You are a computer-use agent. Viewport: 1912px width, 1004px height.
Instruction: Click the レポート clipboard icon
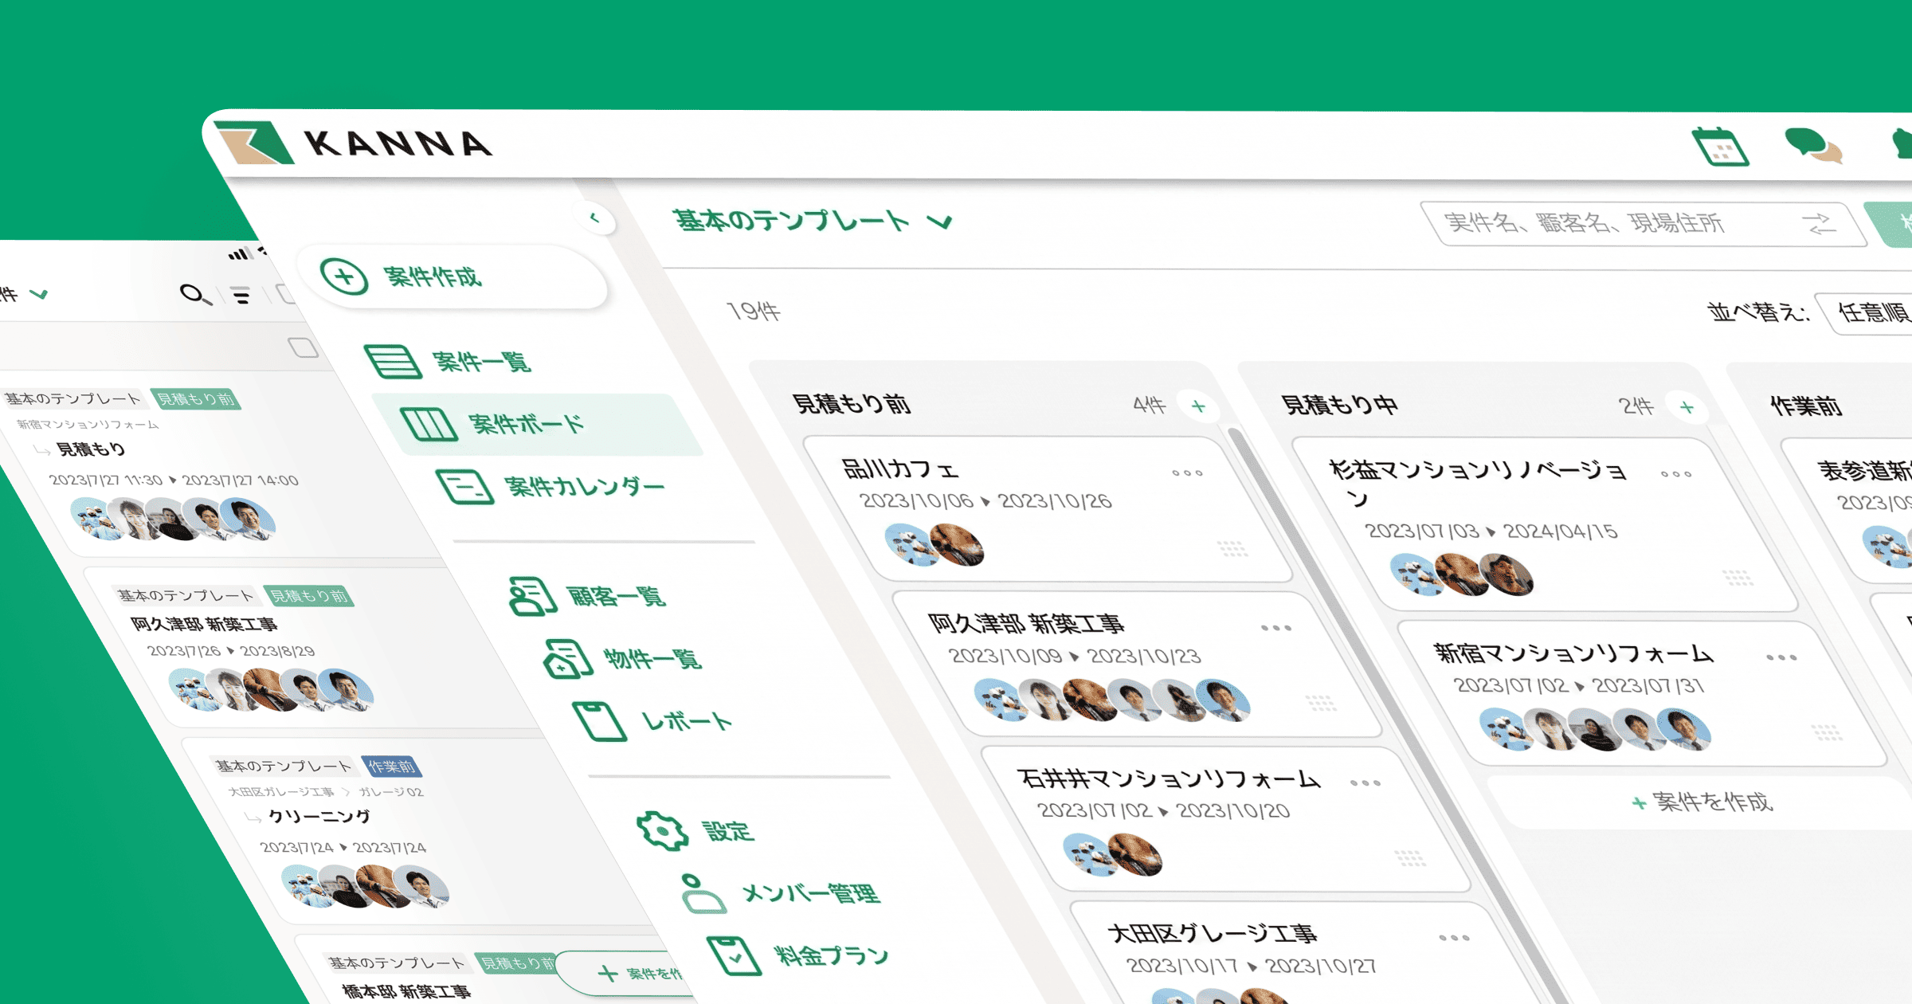tap(600, 721)
